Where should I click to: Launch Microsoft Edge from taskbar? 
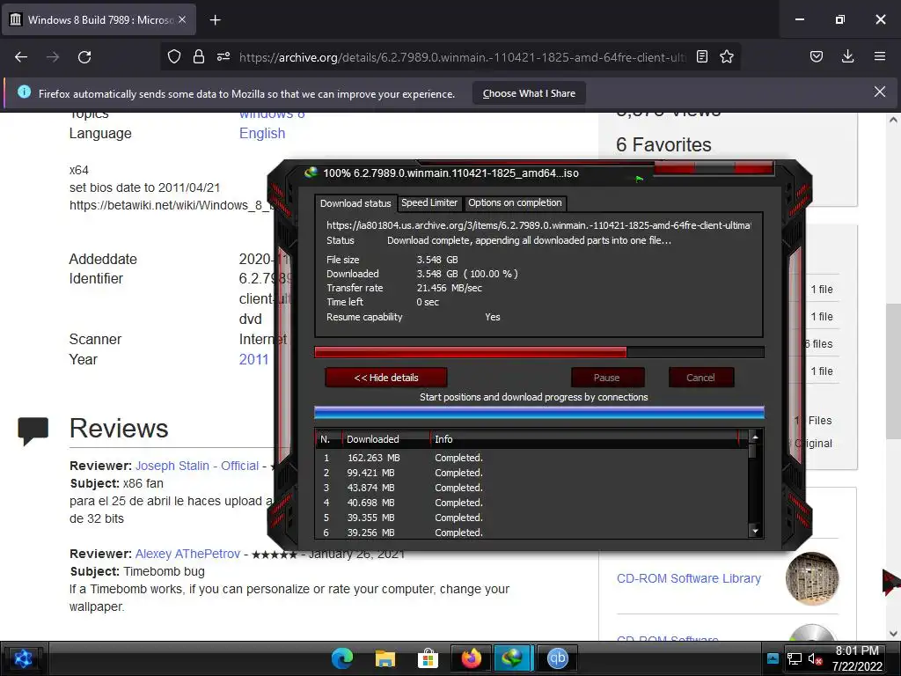(342, 658)
